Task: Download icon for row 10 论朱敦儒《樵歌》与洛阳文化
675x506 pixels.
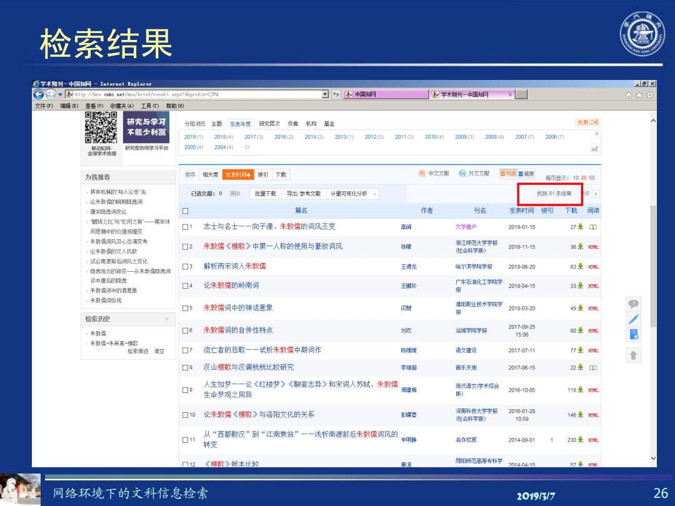Action: click(x=580, y=414)
